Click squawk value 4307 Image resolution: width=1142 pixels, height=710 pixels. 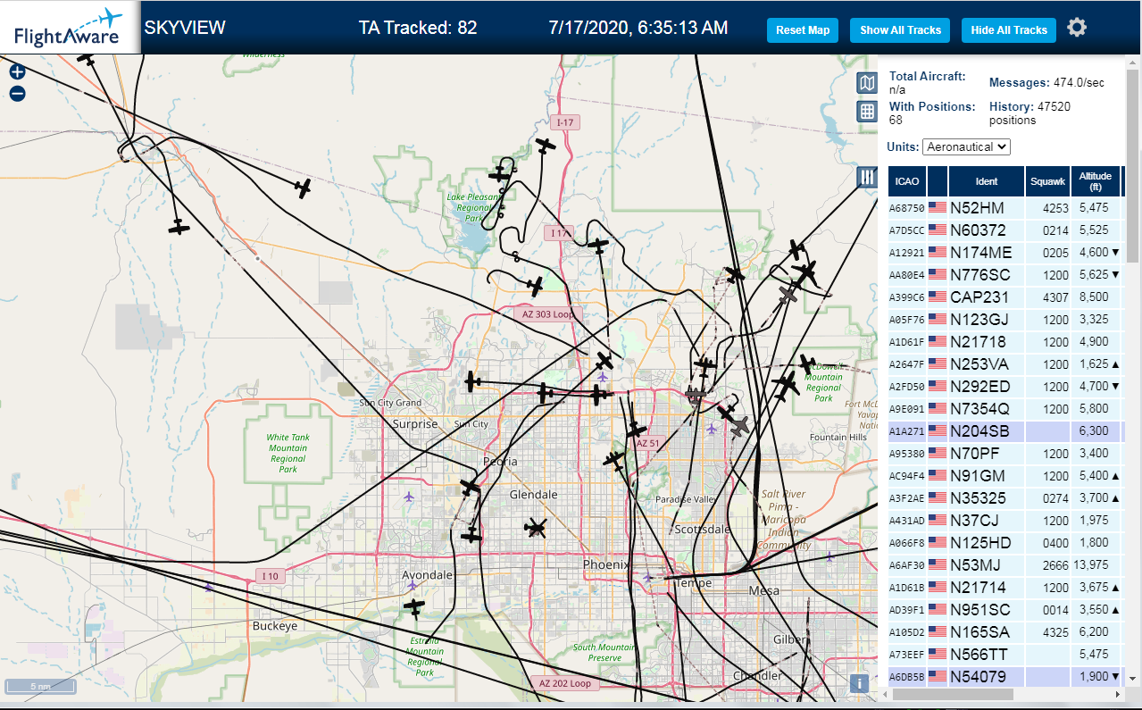click(x=1055, y=297)
